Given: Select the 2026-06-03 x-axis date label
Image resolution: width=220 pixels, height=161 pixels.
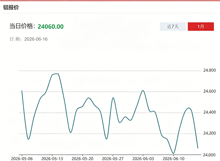Looking at the screenshot, I should (143, 159).
